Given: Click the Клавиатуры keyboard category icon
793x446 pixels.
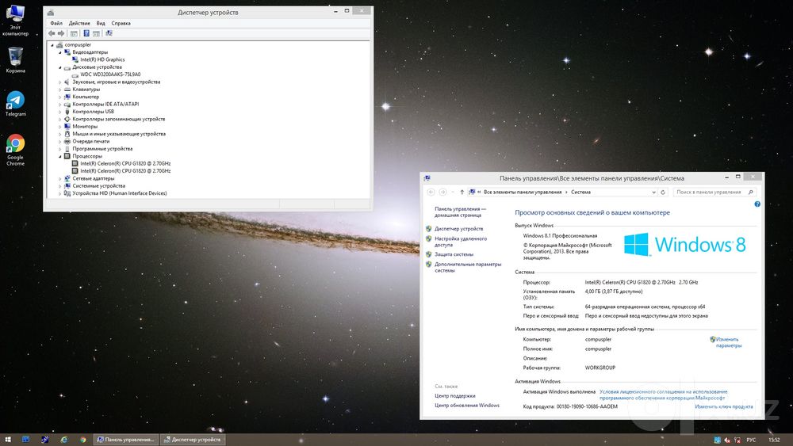Looking at the screenshot, I should [67, 90].
